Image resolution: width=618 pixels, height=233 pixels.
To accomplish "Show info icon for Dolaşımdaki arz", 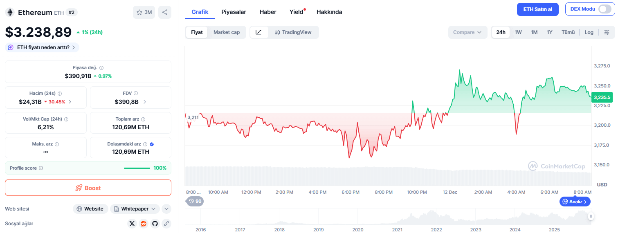I will [145, 144].
